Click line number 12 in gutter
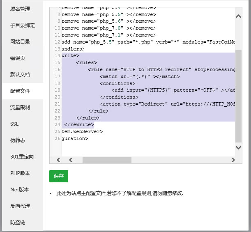Image resolution: width=251 pixels, height=232 pixels. 58,42
